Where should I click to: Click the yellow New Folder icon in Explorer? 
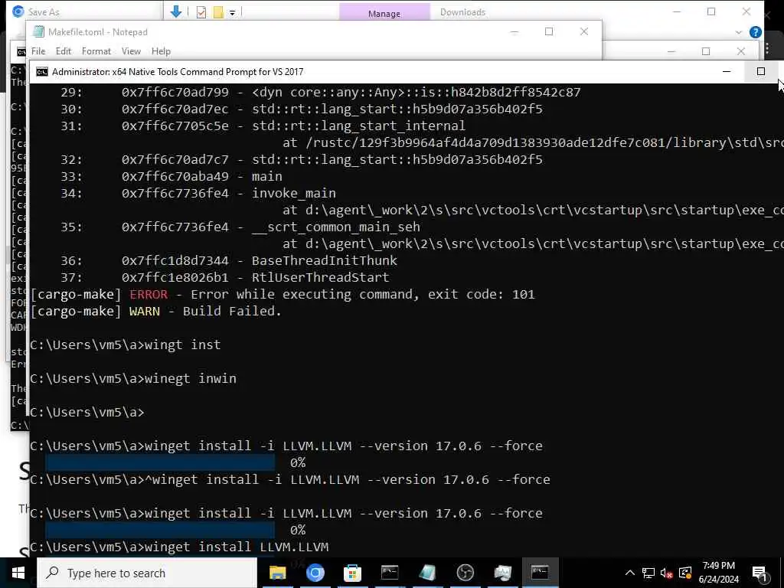(x=218, y=12)
